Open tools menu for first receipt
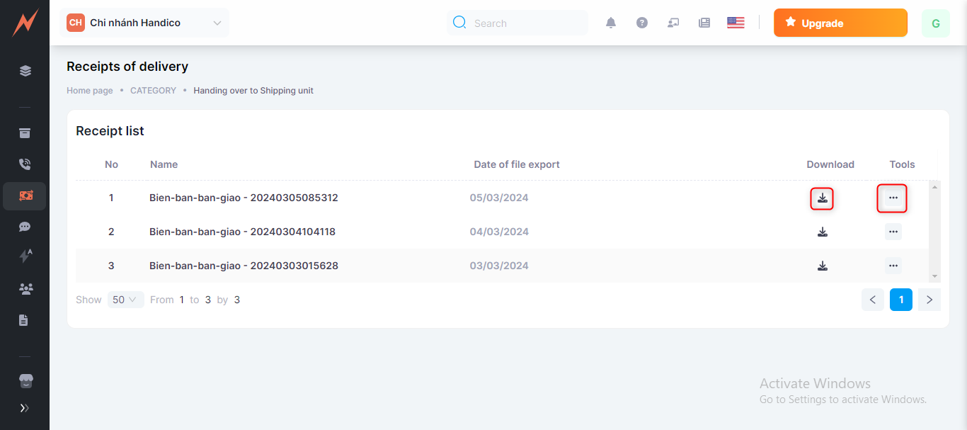967x430 pixels. pyautogui.click(x=893, y=198)
